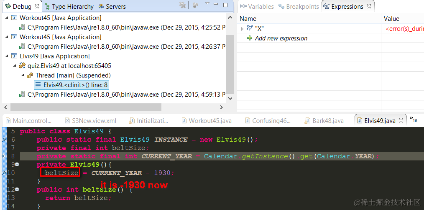Screen dimensions: 424x210
Task: Collapse the Elvis49 Java Application launch
Action: tap(7, 56)
